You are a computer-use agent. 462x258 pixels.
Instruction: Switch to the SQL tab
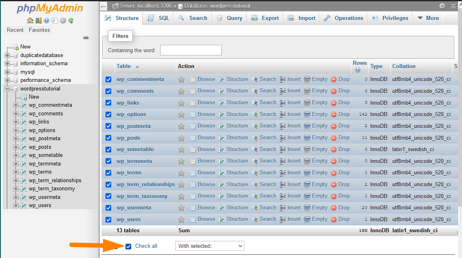point(158,18)
